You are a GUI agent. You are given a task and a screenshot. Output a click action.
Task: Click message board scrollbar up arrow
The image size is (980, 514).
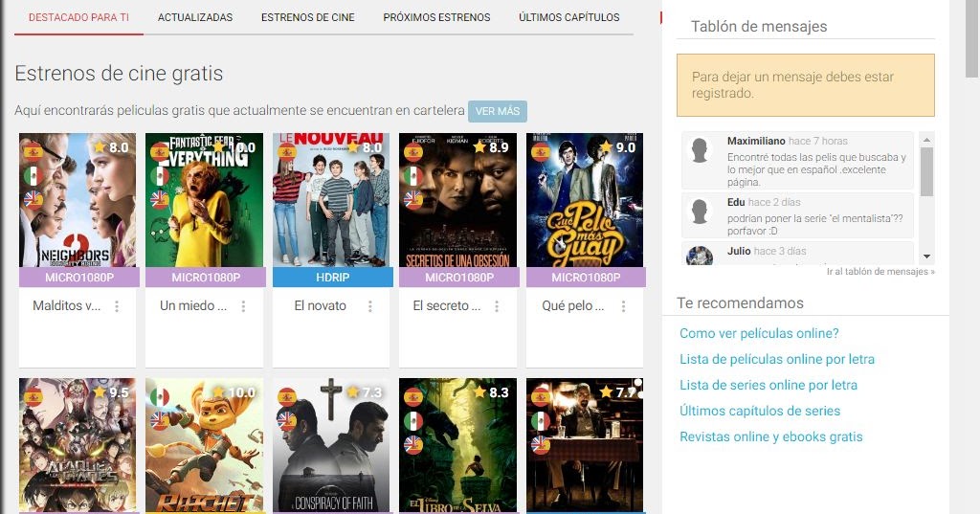[926, 140]
